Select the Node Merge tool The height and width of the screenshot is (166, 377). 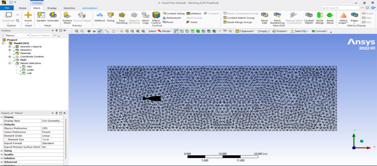[320, 18]
